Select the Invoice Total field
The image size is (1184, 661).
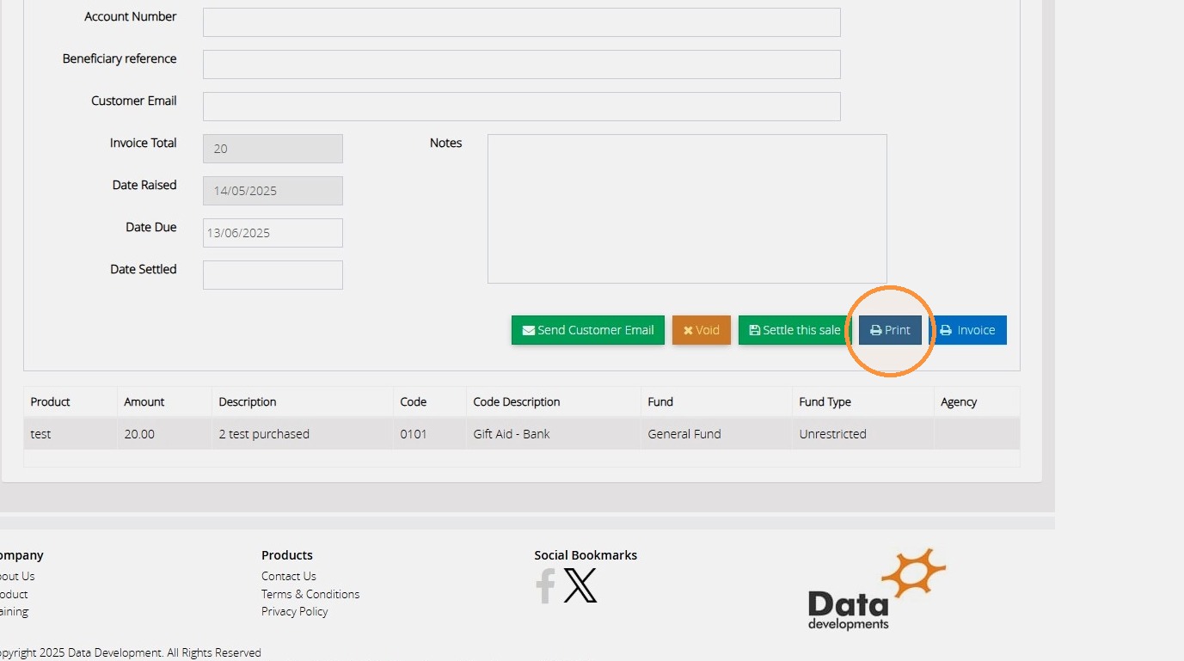pos(273,149)
